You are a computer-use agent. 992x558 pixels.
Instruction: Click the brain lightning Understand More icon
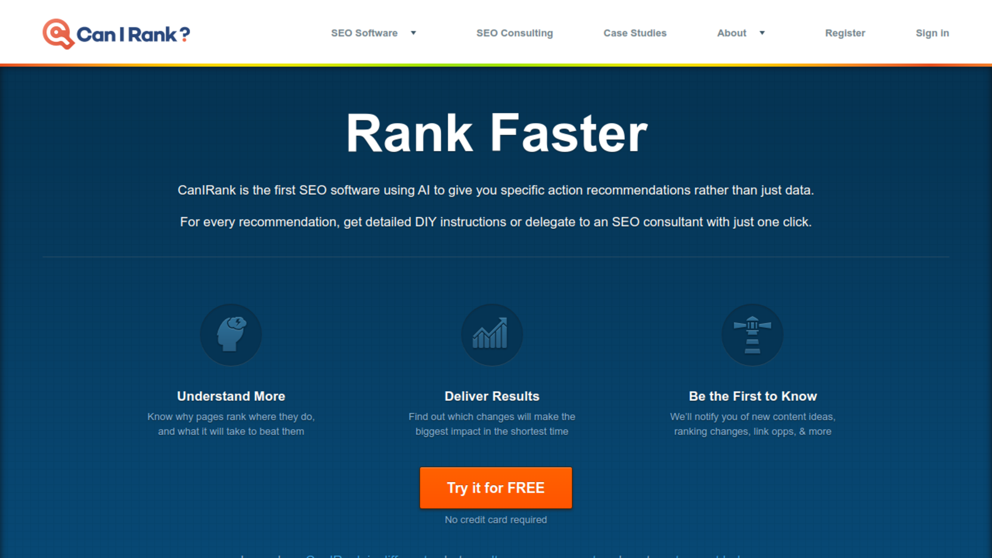click(x=231, y=334)
